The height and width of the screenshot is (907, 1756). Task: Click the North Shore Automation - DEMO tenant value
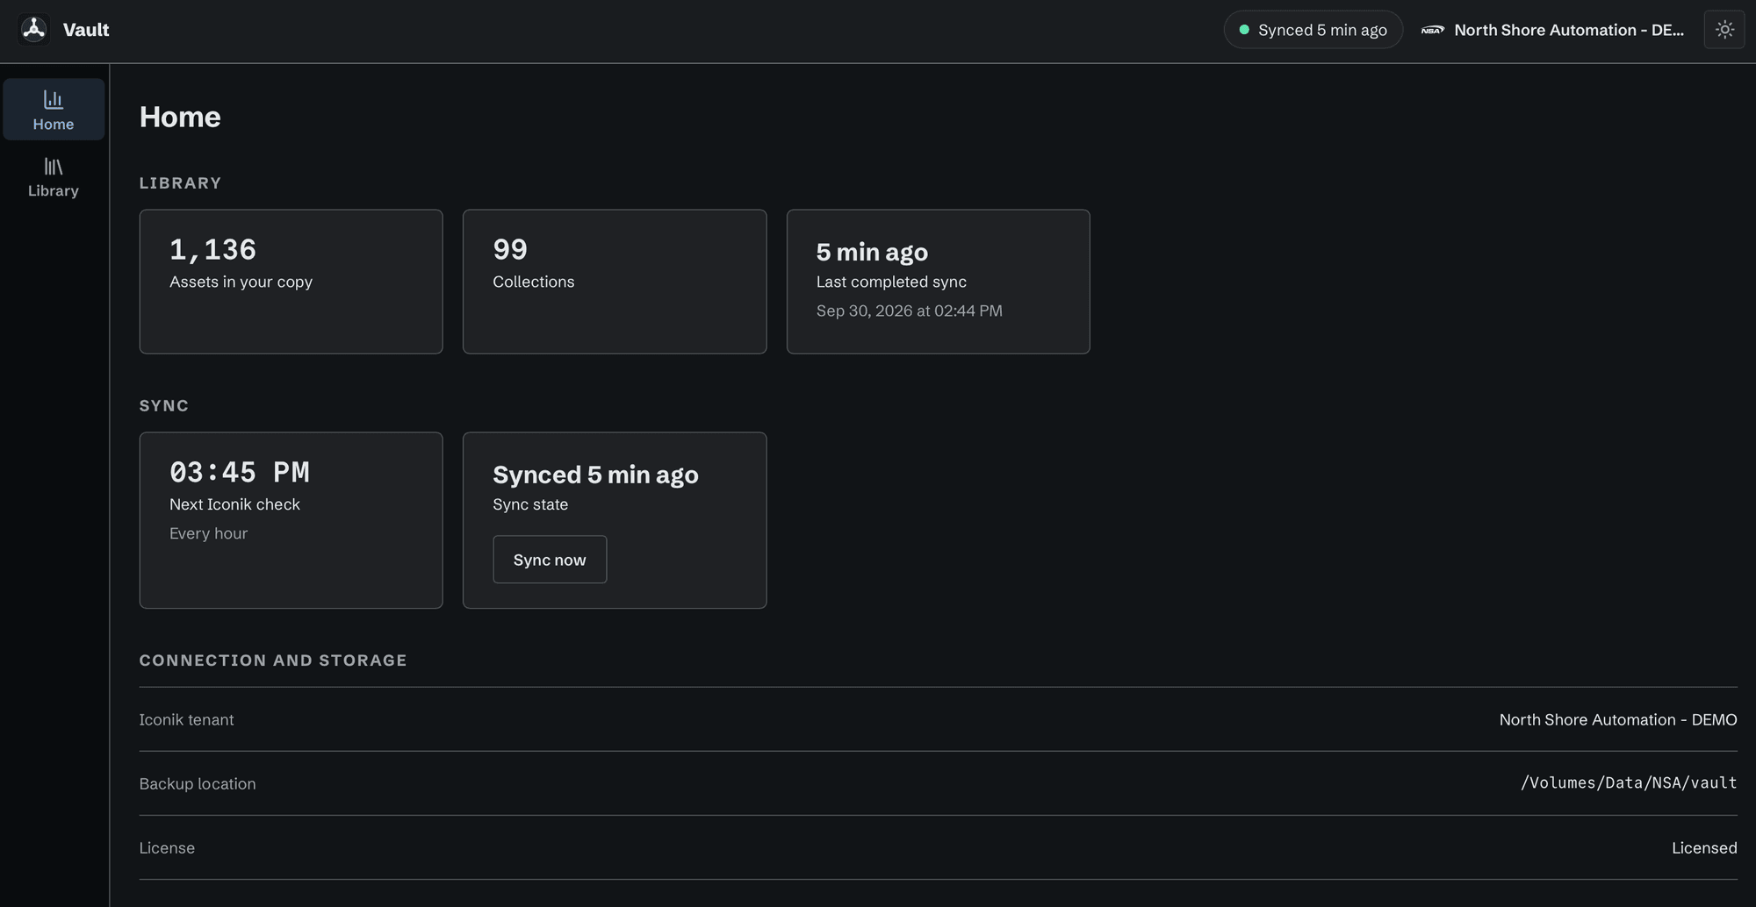tap(1617, 719)
